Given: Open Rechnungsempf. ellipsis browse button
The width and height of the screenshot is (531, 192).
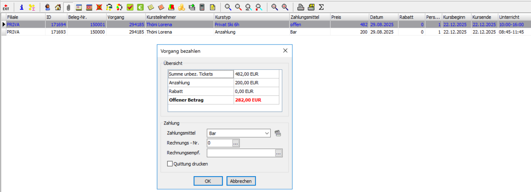Looking at the screenshot, I should click(x=279, y=153).
